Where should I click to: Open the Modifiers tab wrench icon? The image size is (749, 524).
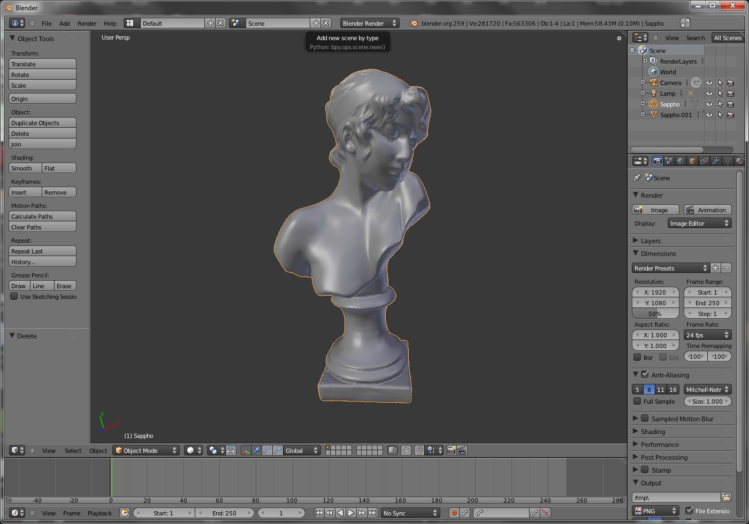tap(716, 161)
